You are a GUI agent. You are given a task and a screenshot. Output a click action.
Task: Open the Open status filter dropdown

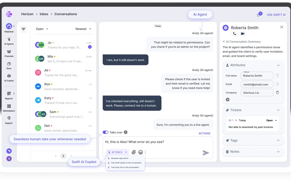[42, 29]
